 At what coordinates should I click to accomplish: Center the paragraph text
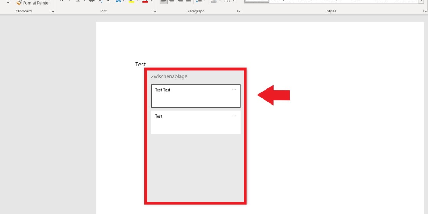click(x=172, y=1)
